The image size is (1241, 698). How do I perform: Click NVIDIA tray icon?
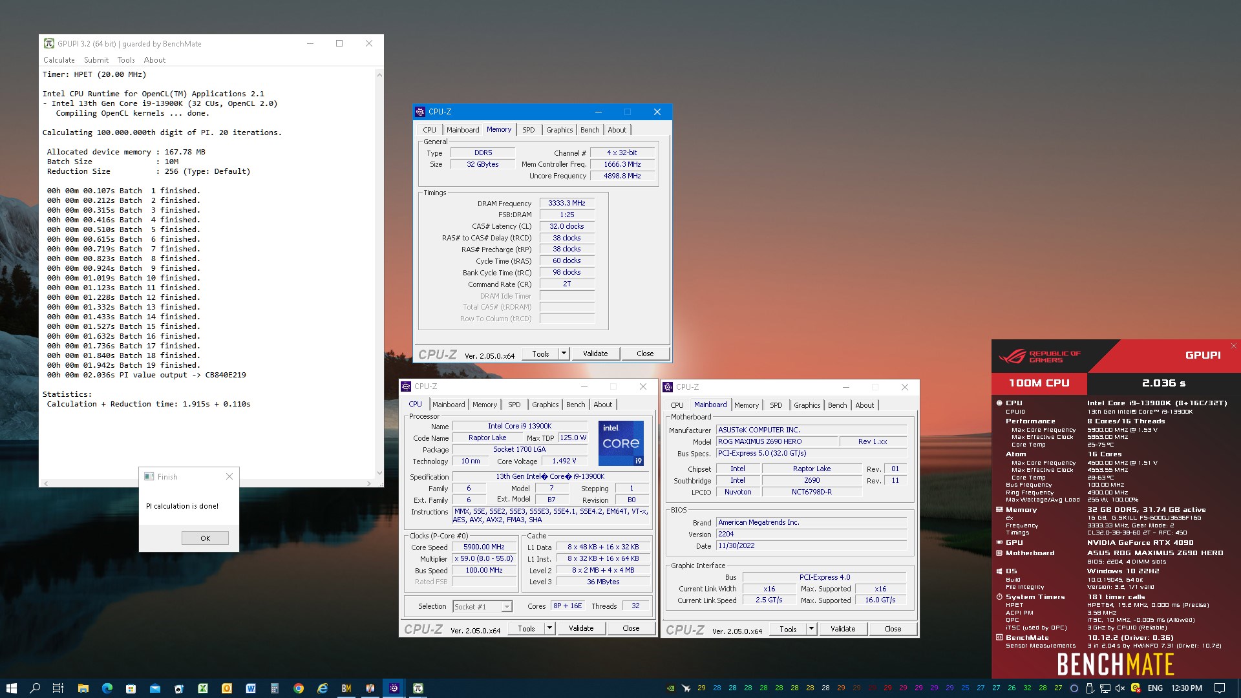pos(670,688)
